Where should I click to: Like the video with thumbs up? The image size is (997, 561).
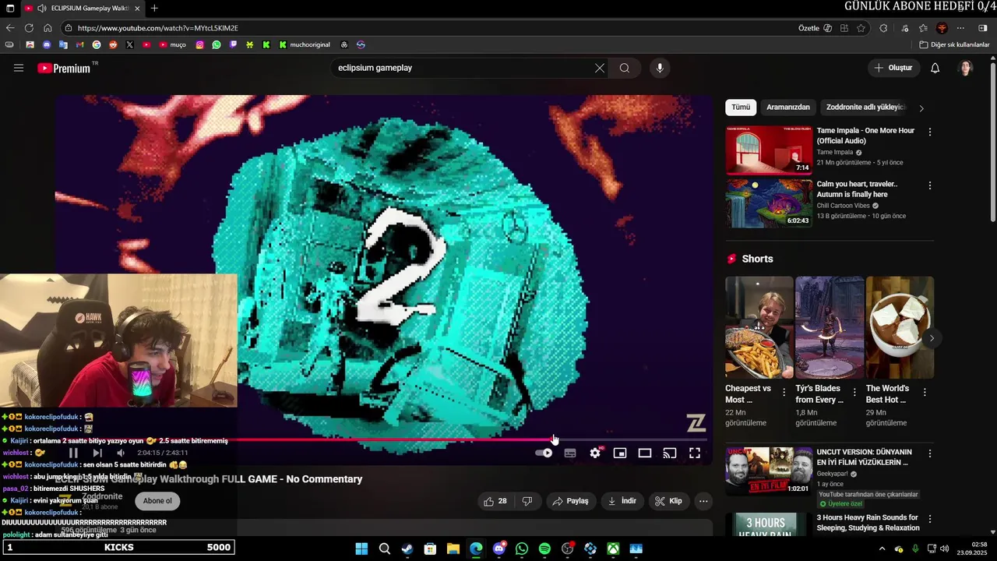(495, 501)
